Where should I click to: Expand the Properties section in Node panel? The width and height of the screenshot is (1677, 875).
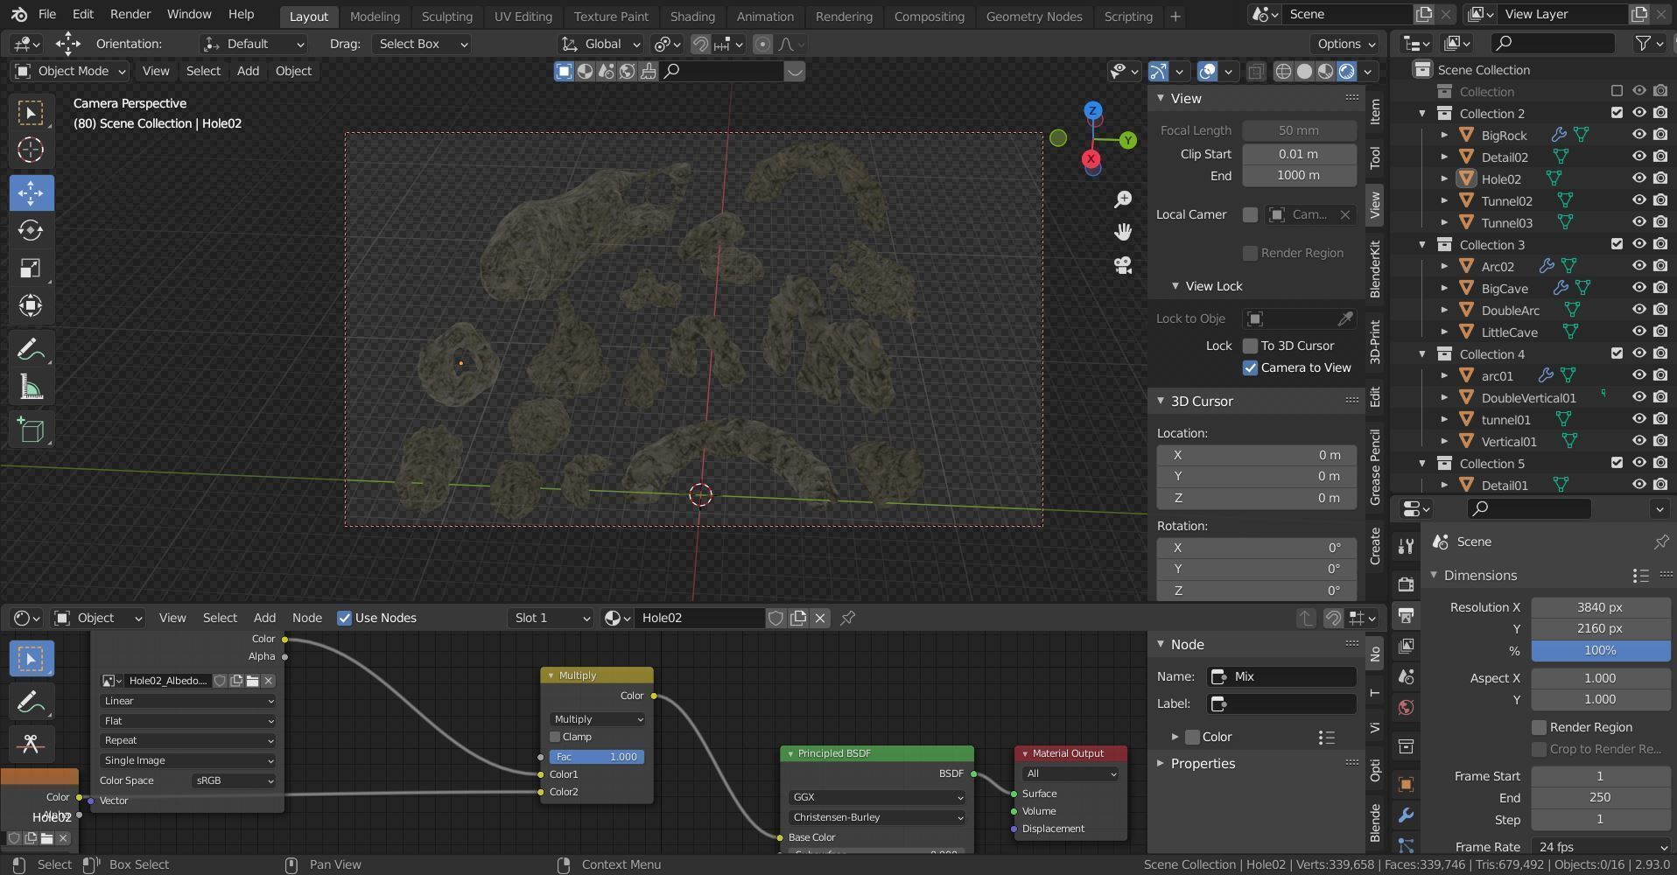1161,763
